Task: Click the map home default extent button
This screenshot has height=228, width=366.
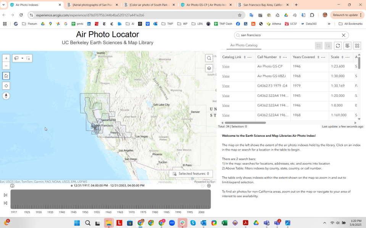Action: (x=6, y=76)
